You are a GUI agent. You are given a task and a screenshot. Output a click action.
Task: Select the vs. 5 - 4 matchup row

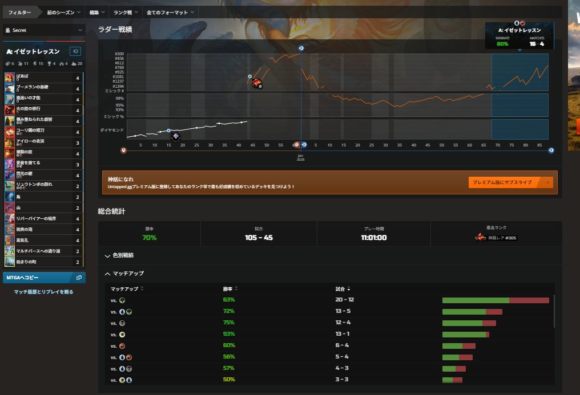(x=329, y=357)
